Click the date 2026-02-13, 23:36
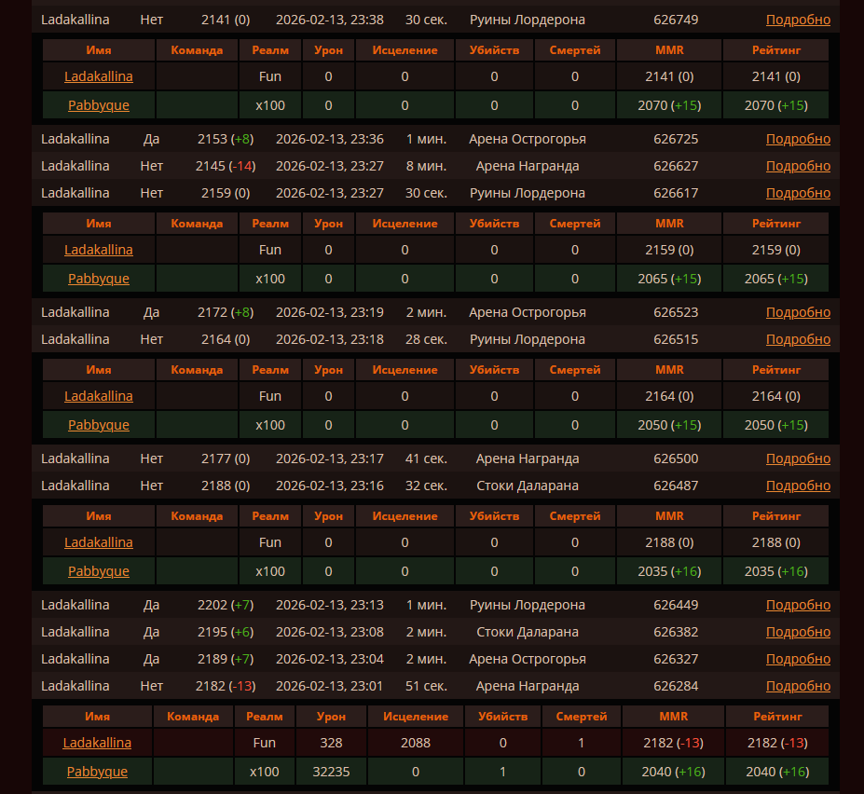 click(330, 139)
